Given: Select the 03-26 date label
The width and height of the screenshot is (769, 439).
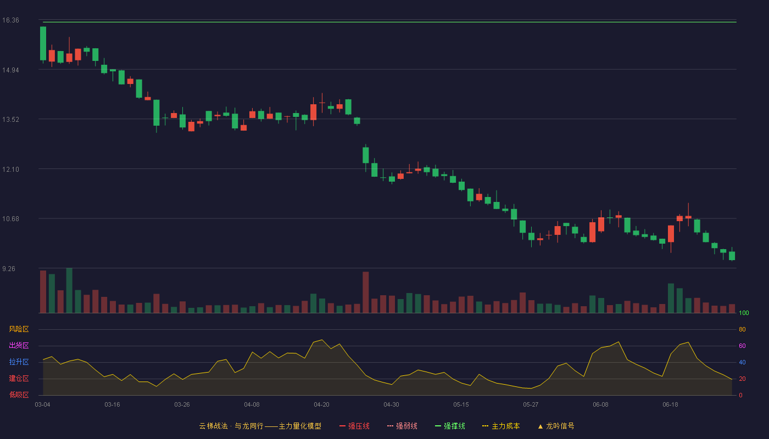Looking at the screenshot, I should click(x=182, y=404).
